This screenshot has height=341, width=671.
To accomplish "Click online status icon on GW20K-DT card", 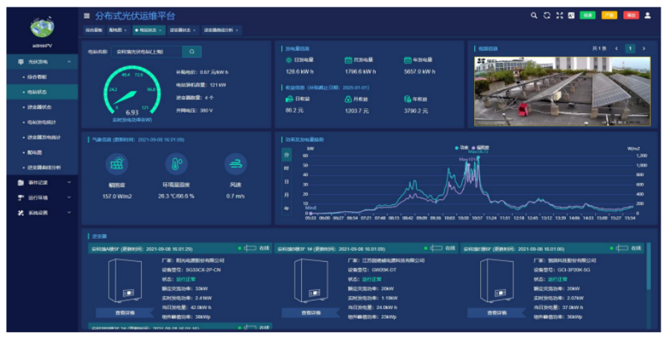I will point(436,248).
